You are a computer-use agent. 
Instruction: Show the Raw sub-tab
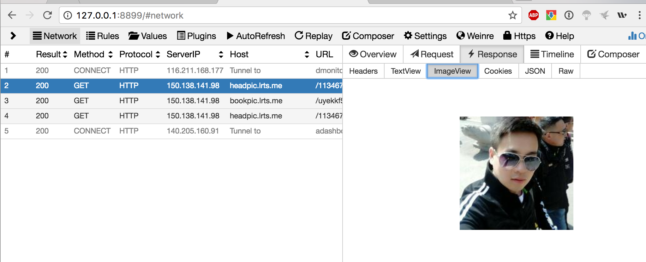(566, 71)
